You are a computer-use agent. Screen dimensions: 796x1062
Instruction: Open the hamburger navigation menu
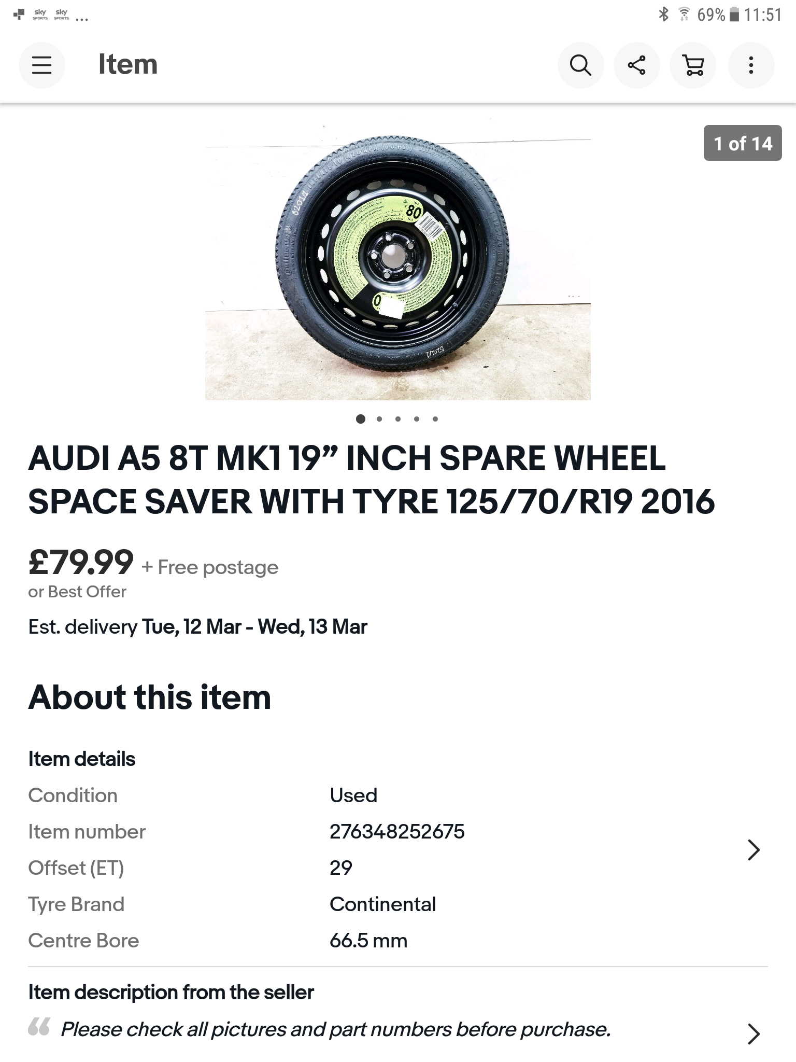[x=41, y=65]
